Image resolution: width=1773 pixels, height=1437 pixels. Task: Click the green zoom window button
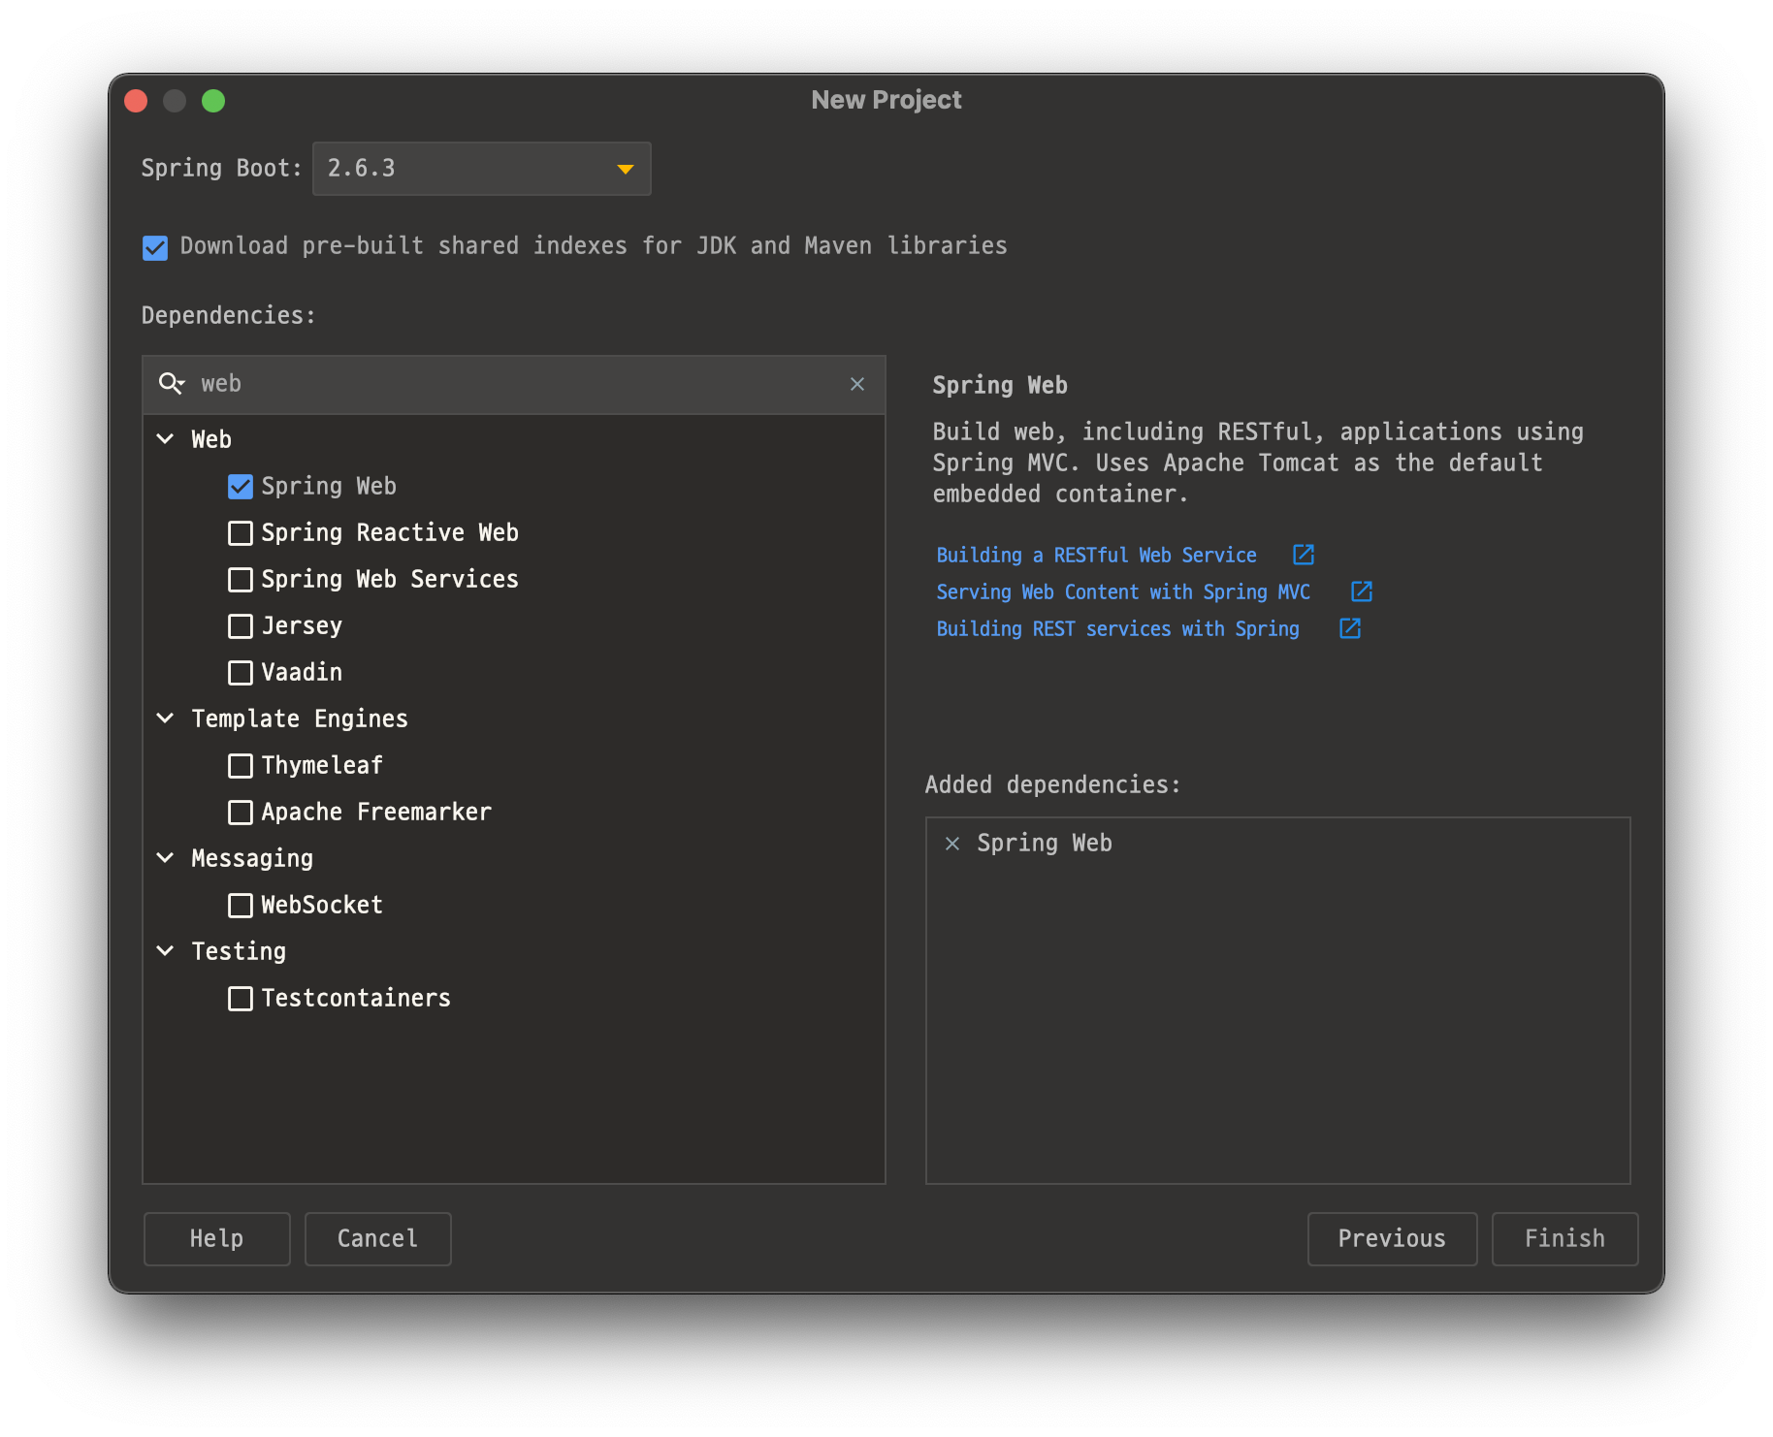[213, 101]
